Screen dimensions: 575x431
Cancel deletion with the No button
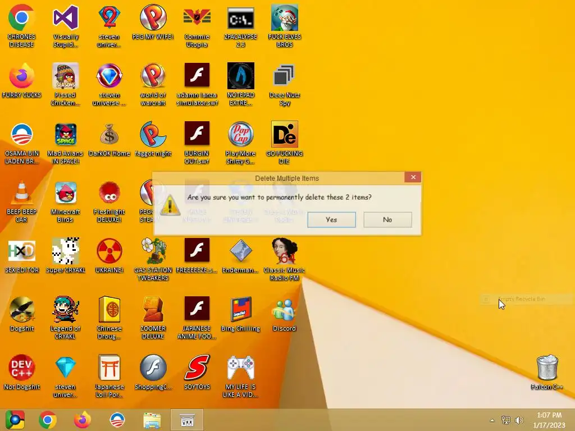[x=387, y=219]
